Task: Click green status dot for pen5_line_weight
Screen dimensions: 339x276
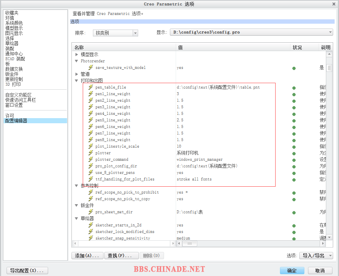Action: pyautogui.click(x=294, y=121)
